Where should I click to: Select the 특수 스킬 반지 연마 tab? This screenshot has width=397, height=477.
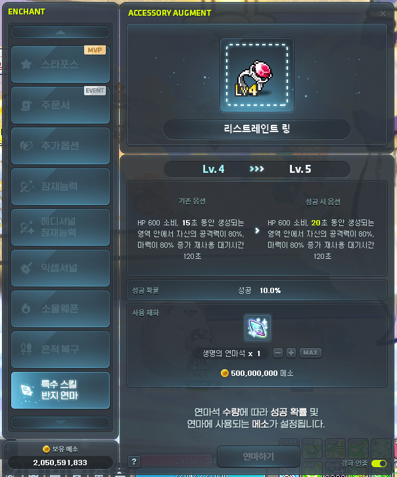tap(60, 390)
